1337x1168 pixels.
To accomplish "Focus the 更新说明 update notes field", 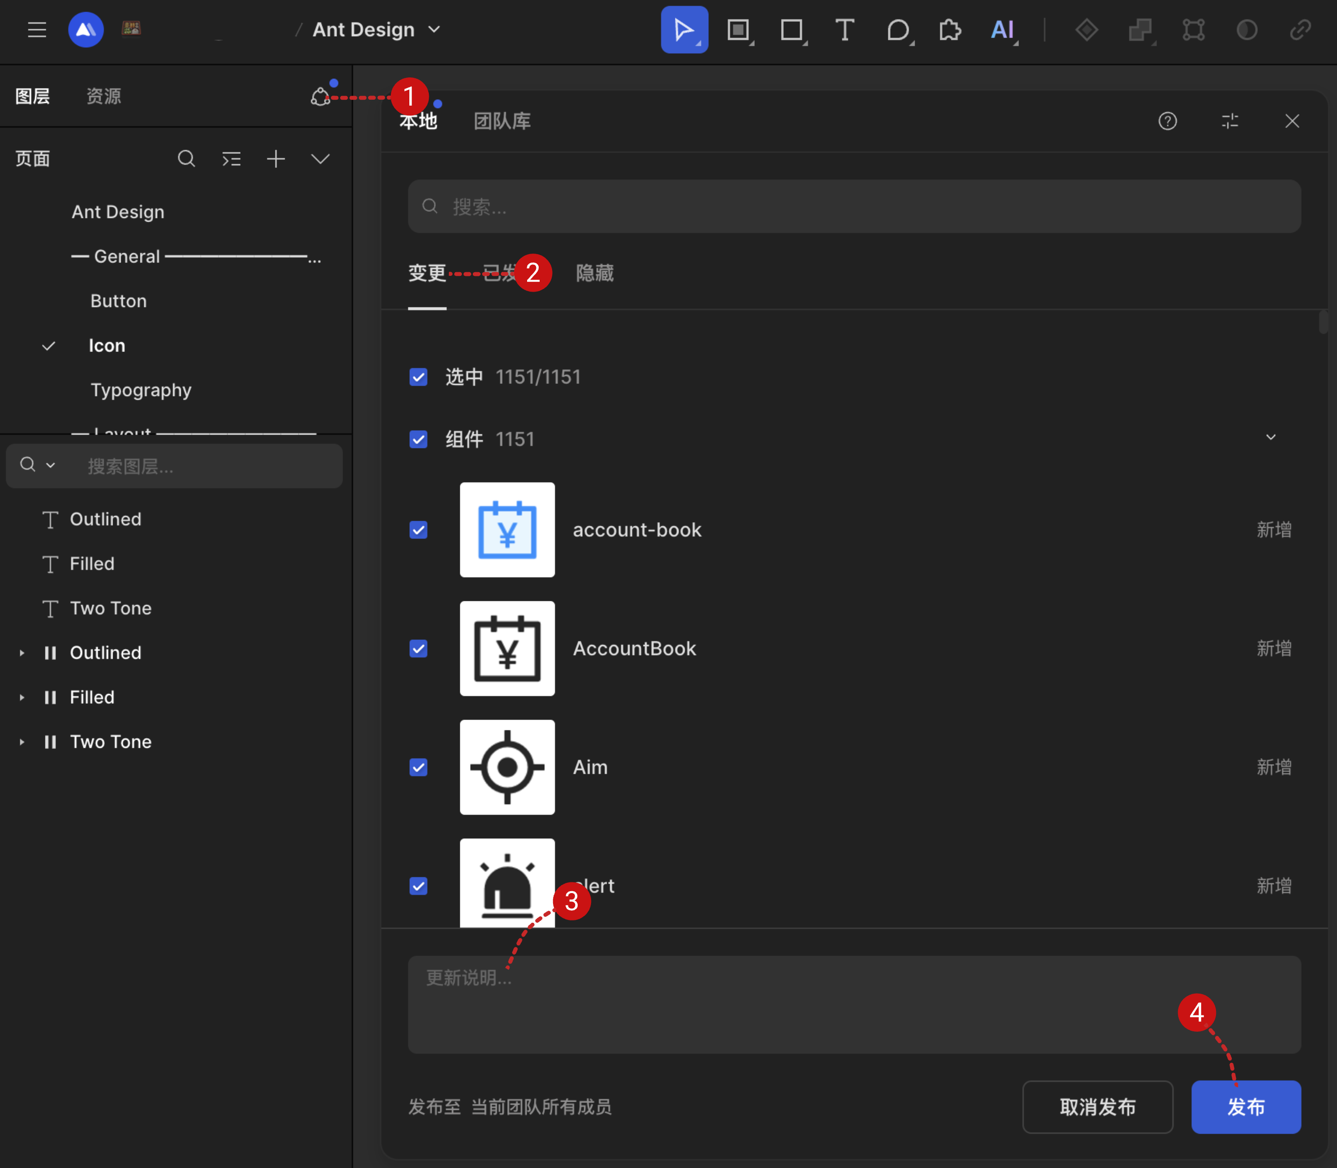I will click(854, 1004).
